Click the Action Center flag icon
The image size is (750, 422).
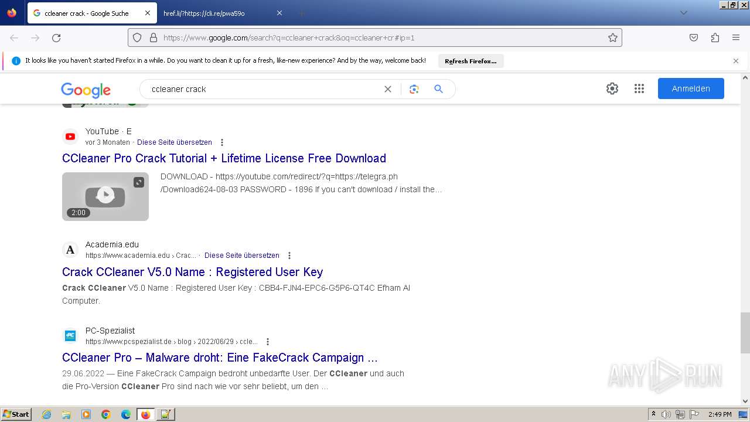point(693,414)
